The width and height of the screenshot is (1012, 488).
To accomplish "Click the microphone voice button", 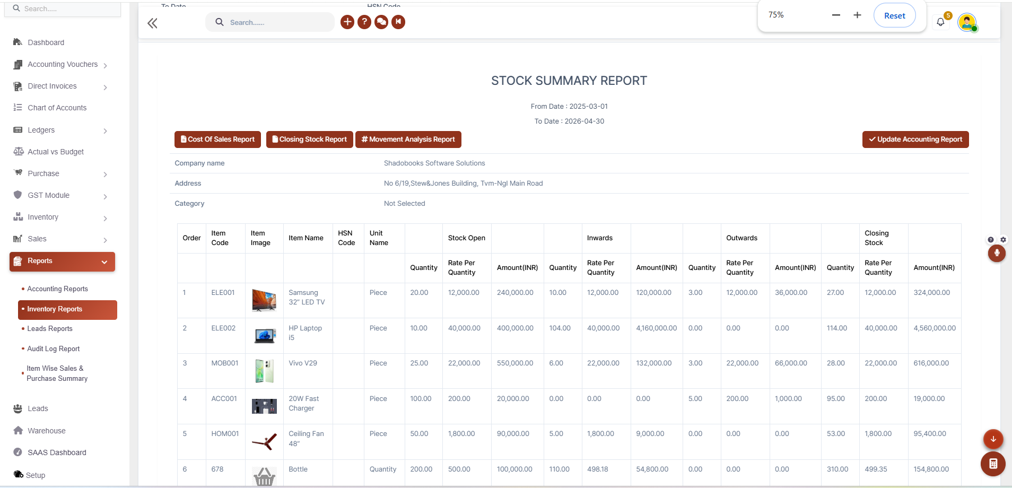I will click(x=997, y=253).
